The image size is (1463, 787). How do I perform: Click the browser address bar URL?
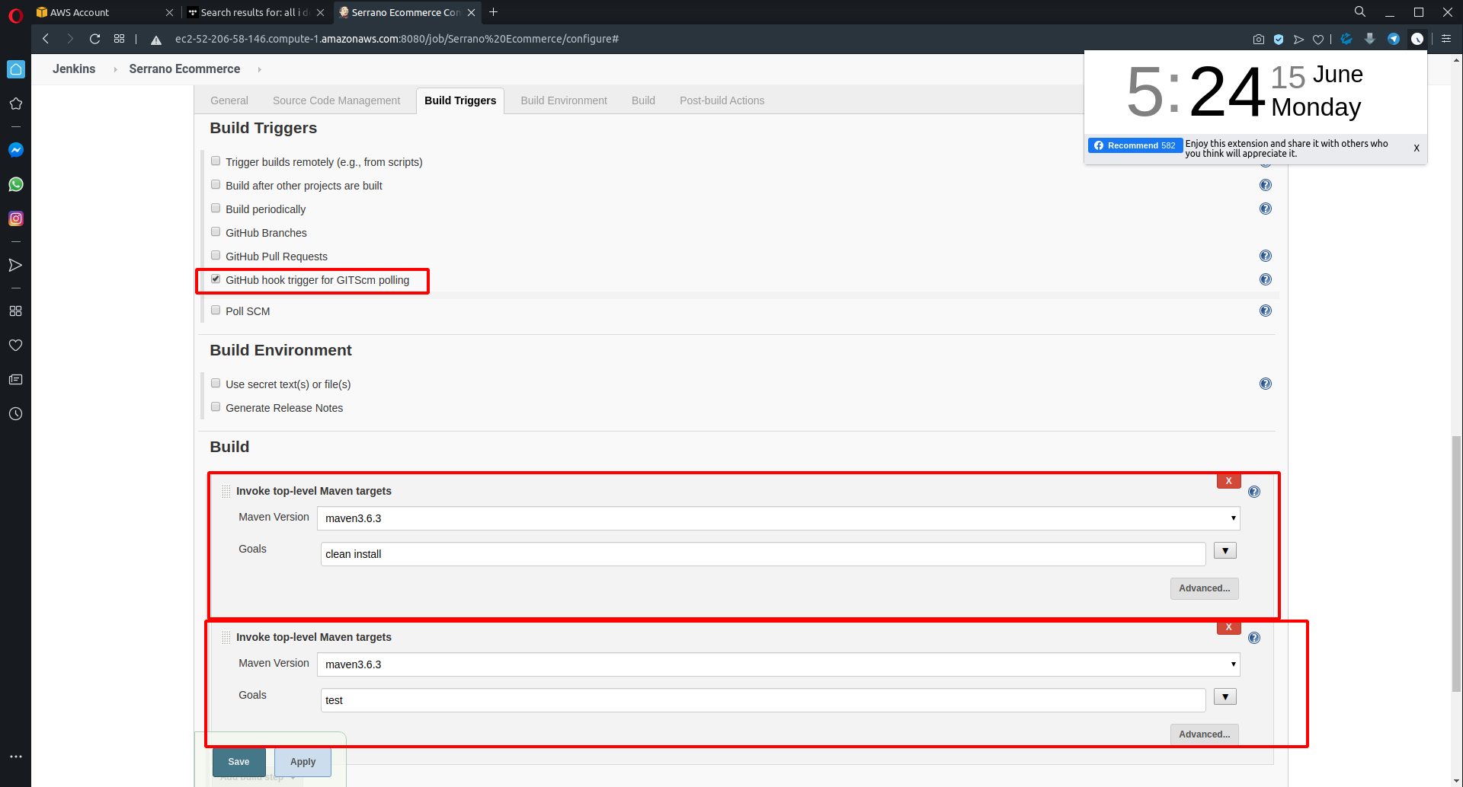pyautogui.click(x=397, y=39)
